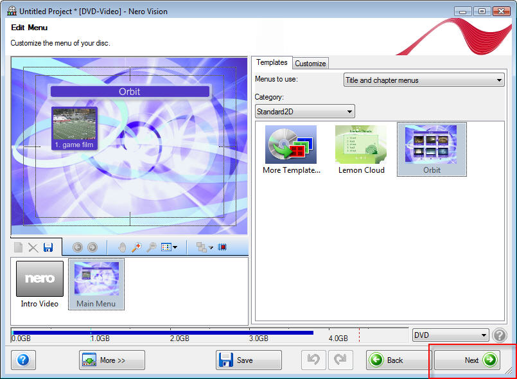
Task: Select the hand pan tool
Action: click(122, 247)
